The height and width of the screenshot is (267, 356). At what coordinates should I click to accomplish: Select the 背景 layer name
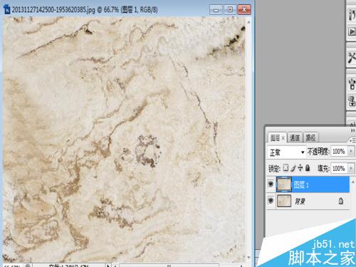[300, 201]
